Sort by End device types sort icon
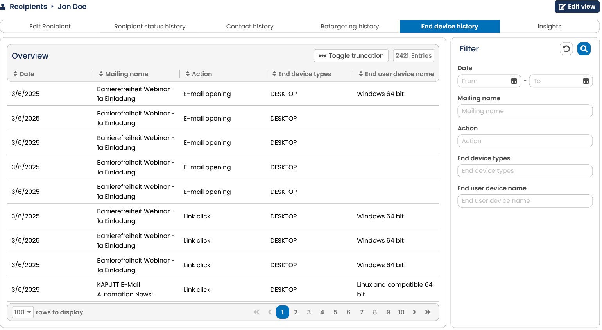The width and height of the screenshot is (602, 330). (274, 74)
